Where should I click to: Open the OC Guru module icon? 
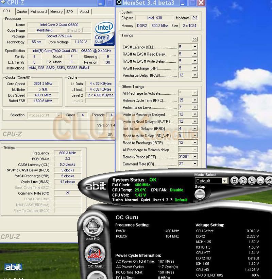(95, 254)
